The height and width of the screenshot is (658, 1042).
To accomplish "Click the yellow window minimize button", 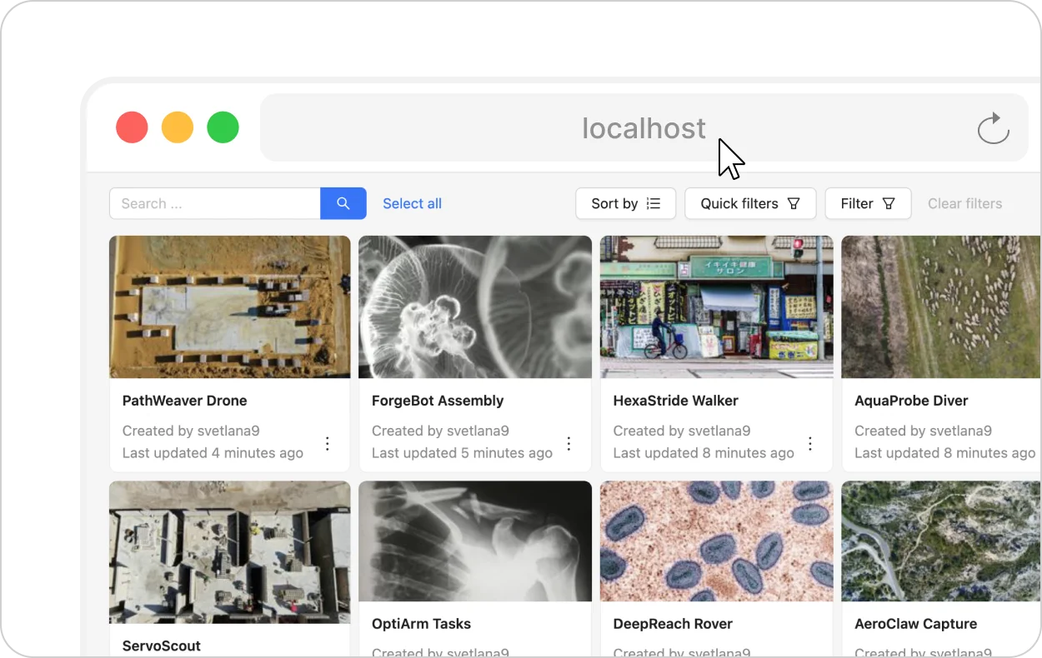I will (x=178, y=127).
